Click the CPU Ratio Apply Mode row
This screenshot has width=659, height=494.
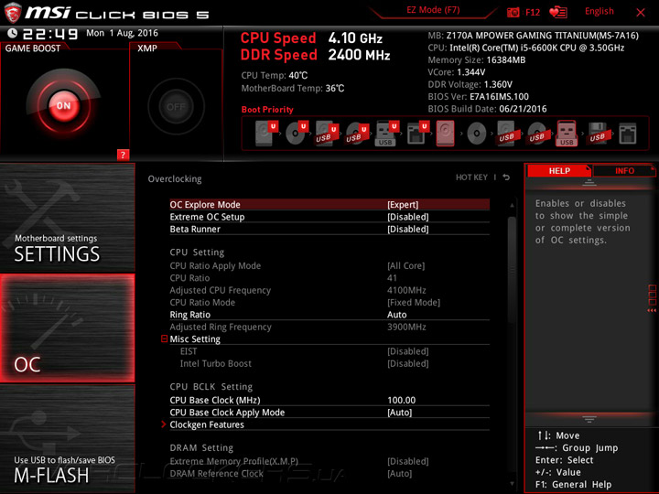point(329,266)
